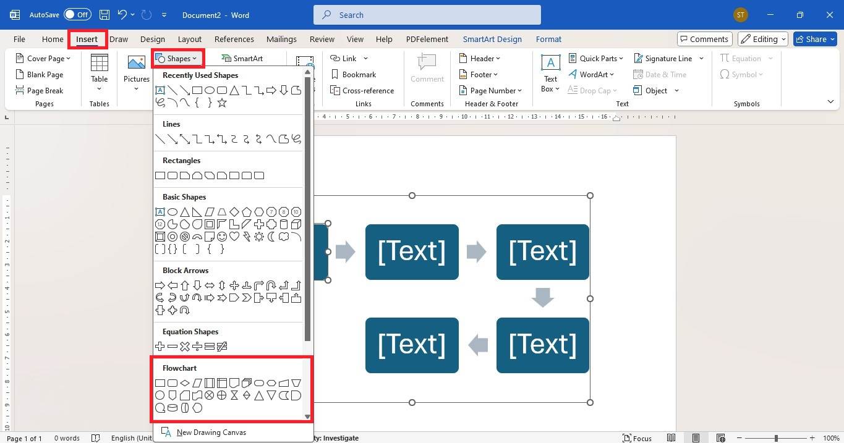Image resolution: width=844 pixels, height=443 pixels.
Task: Choose the Flowchart Terminator shape
Action: coord(259,383)
